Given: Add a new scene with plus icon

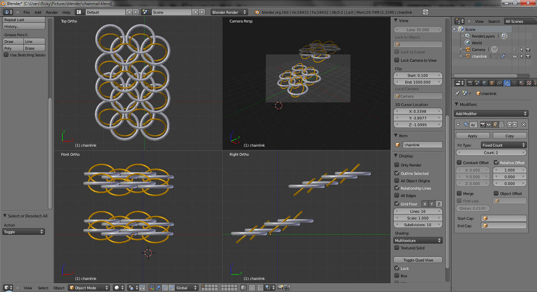Looking at the screenshot, I should tap(196, 12).
